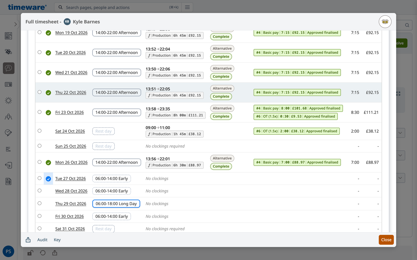The width and height of the screenshot is (417, 260).
Task: Click the bug icon in sidebar
Action: [8, 52]
